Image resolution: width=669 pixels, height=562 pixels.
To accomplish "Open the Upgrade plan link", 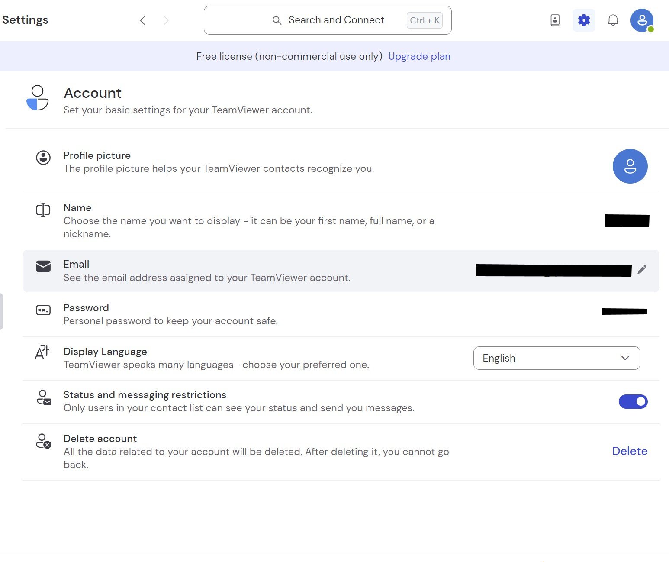I will coord(419,56).
